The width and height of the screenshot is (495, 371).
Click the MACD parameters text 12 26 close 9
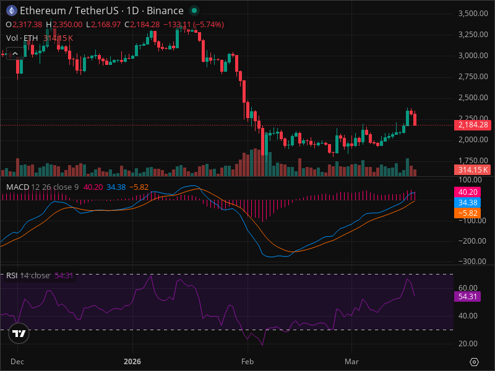click(55, 187)
